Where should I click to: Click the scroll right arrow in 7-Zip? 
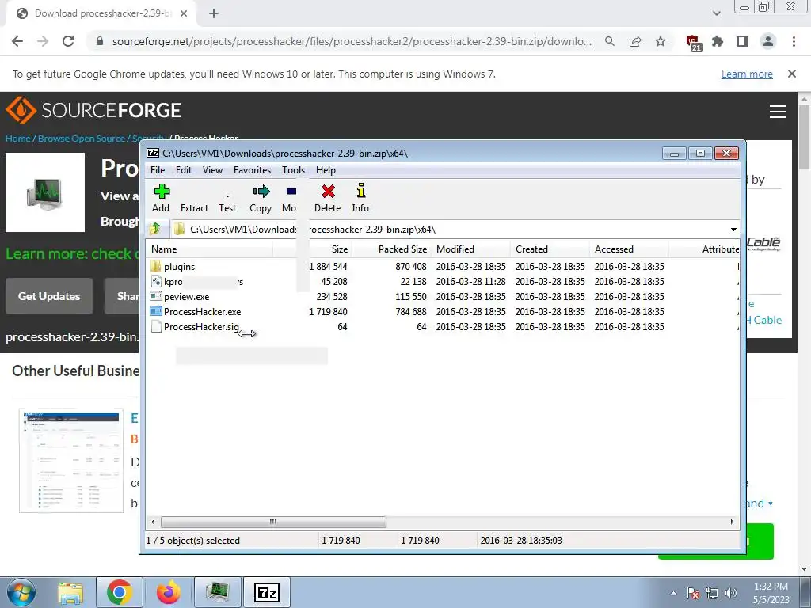pos(732,522)
